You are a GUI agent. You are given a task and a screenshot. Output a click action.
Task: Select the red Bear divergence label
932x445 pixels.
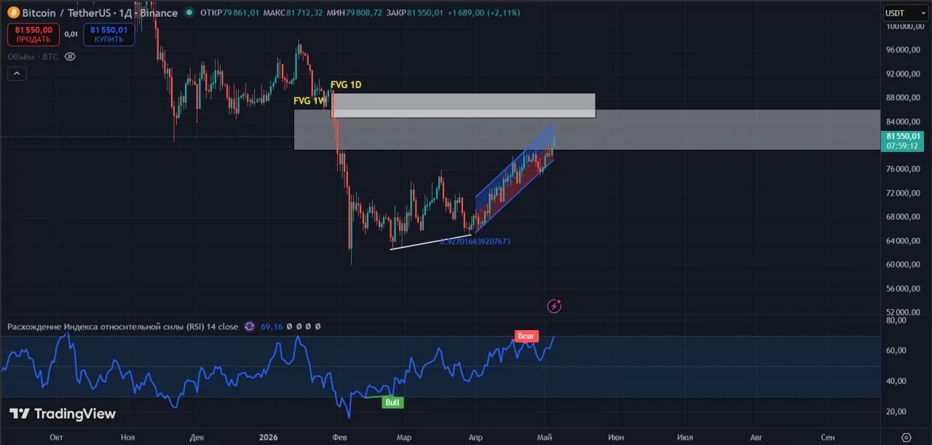pos(526,336)
